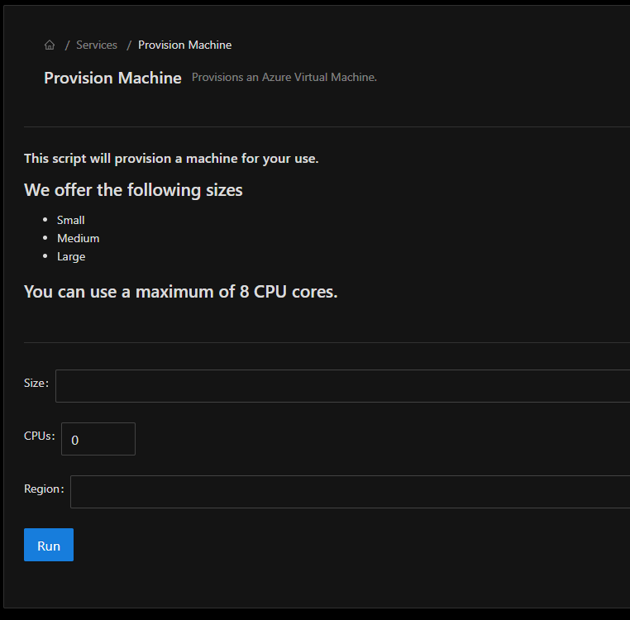
Task: Click the slash separator after the home icon
Action: pyautogui.click(x=67, y=45)
